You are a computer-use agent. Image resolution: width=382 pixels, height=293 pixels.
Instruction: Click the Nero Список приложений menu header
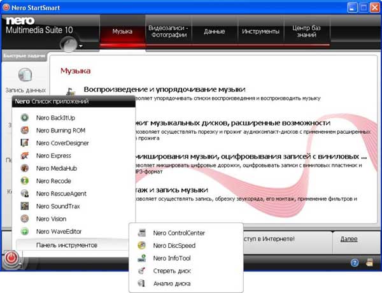coord(74,101)
